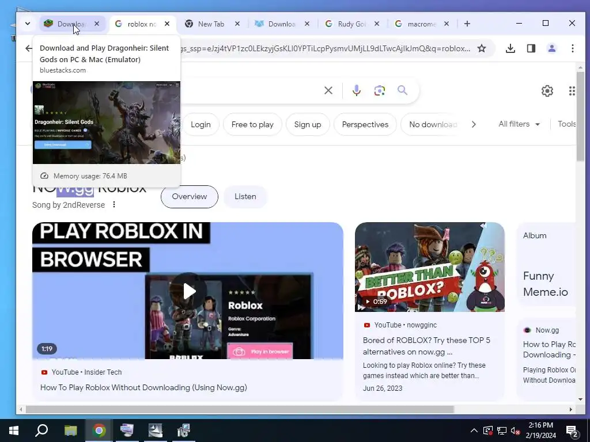Search by image with Google Lens icon

pyautogui.click(x=379, y=90)
